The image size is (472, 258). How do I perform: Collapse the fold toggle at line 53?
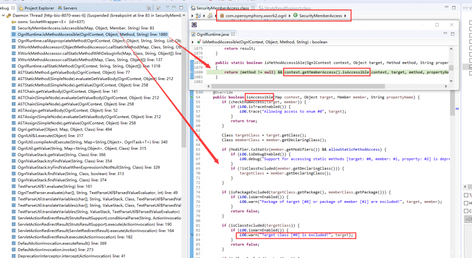202,92
